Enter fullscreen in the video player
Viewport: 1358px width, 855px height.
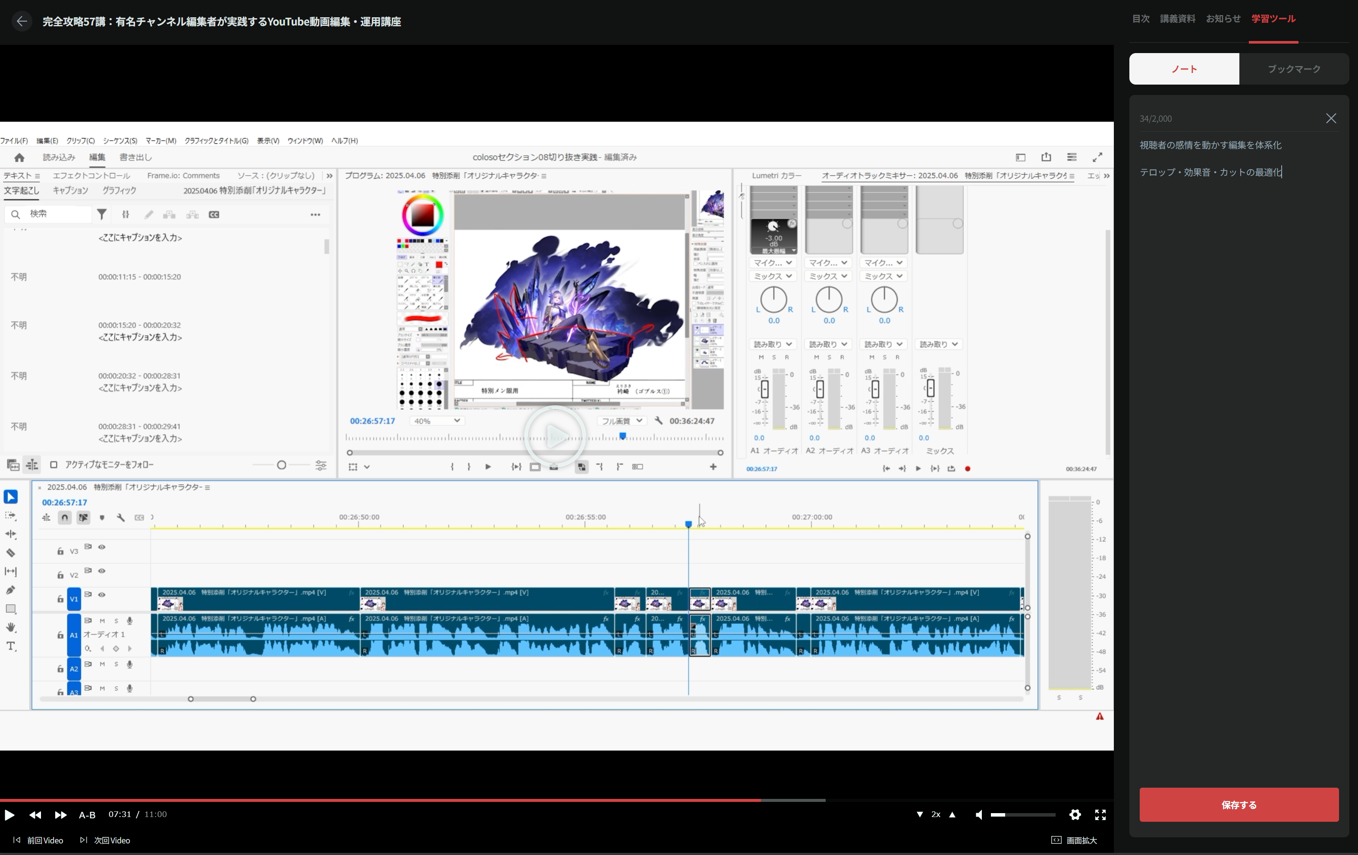pos(1100,814)
